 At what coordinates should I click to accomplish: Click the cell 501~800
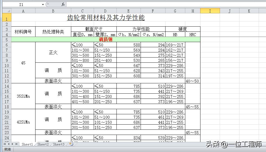(82, 60)
